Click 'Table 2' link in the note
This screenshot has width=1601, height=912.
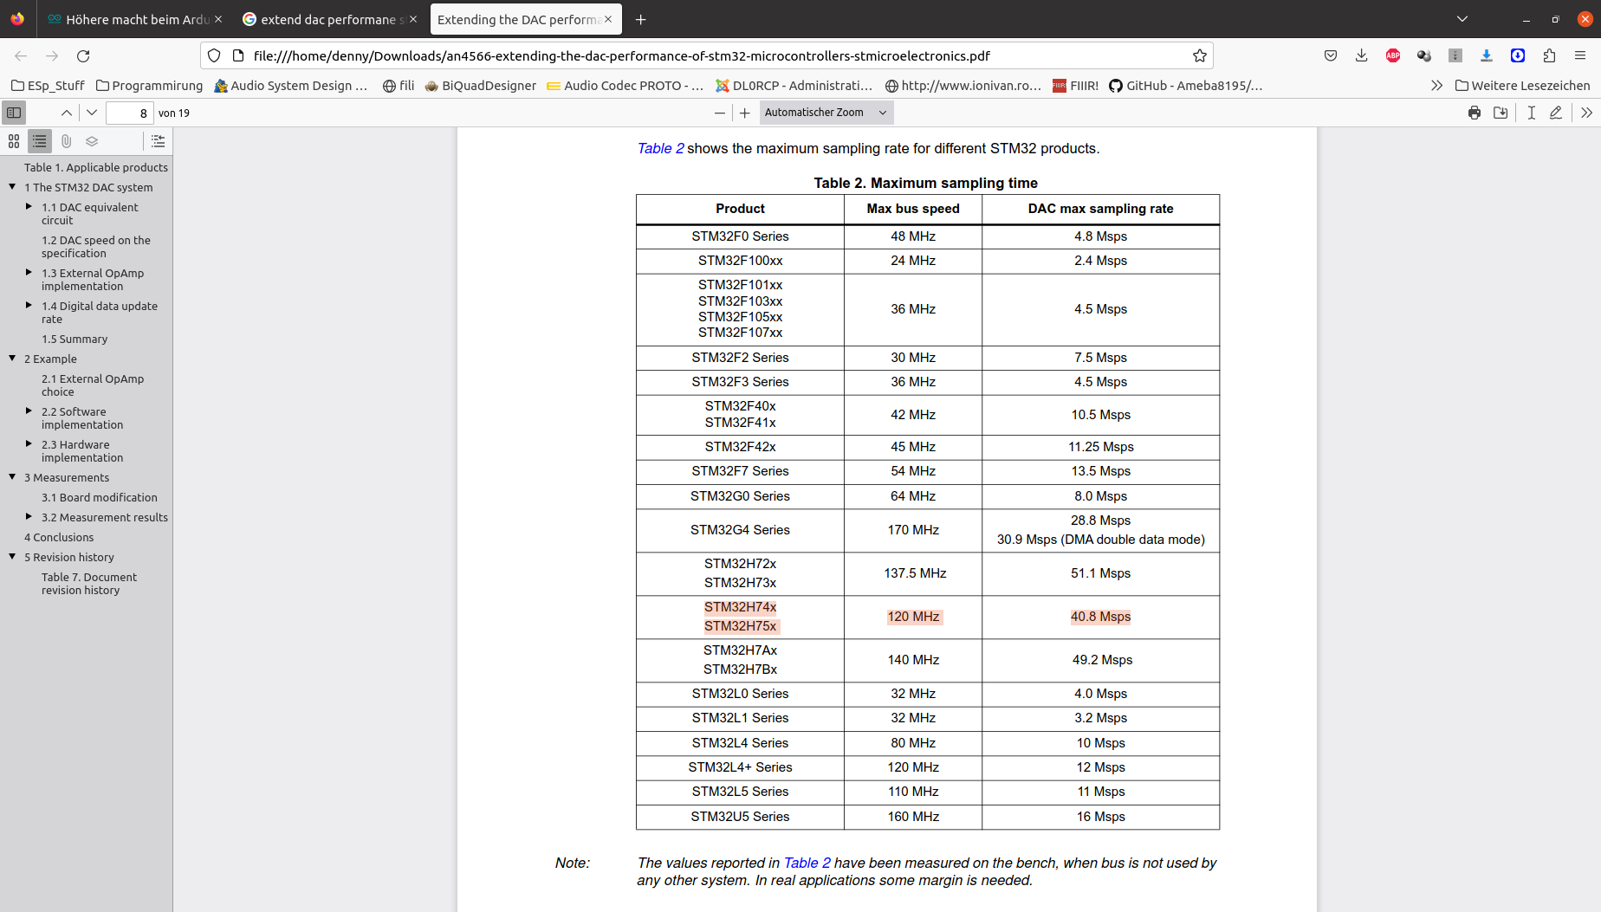pos(807,863)
